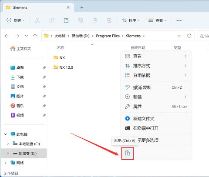Expand 新加卷 (D:) tree node
This screenshot has height=177, width=209.
(8, 154)
